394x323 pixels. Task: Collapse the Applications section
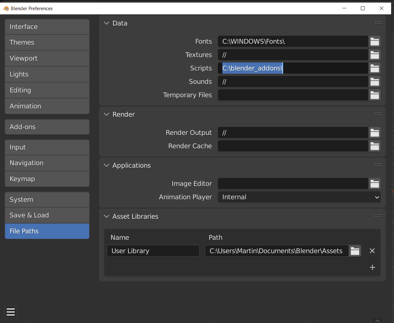point(106,165)
